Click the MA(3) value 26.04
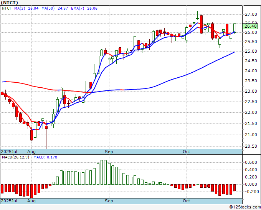Screen dimensions: 261x210 coord(33,8)
